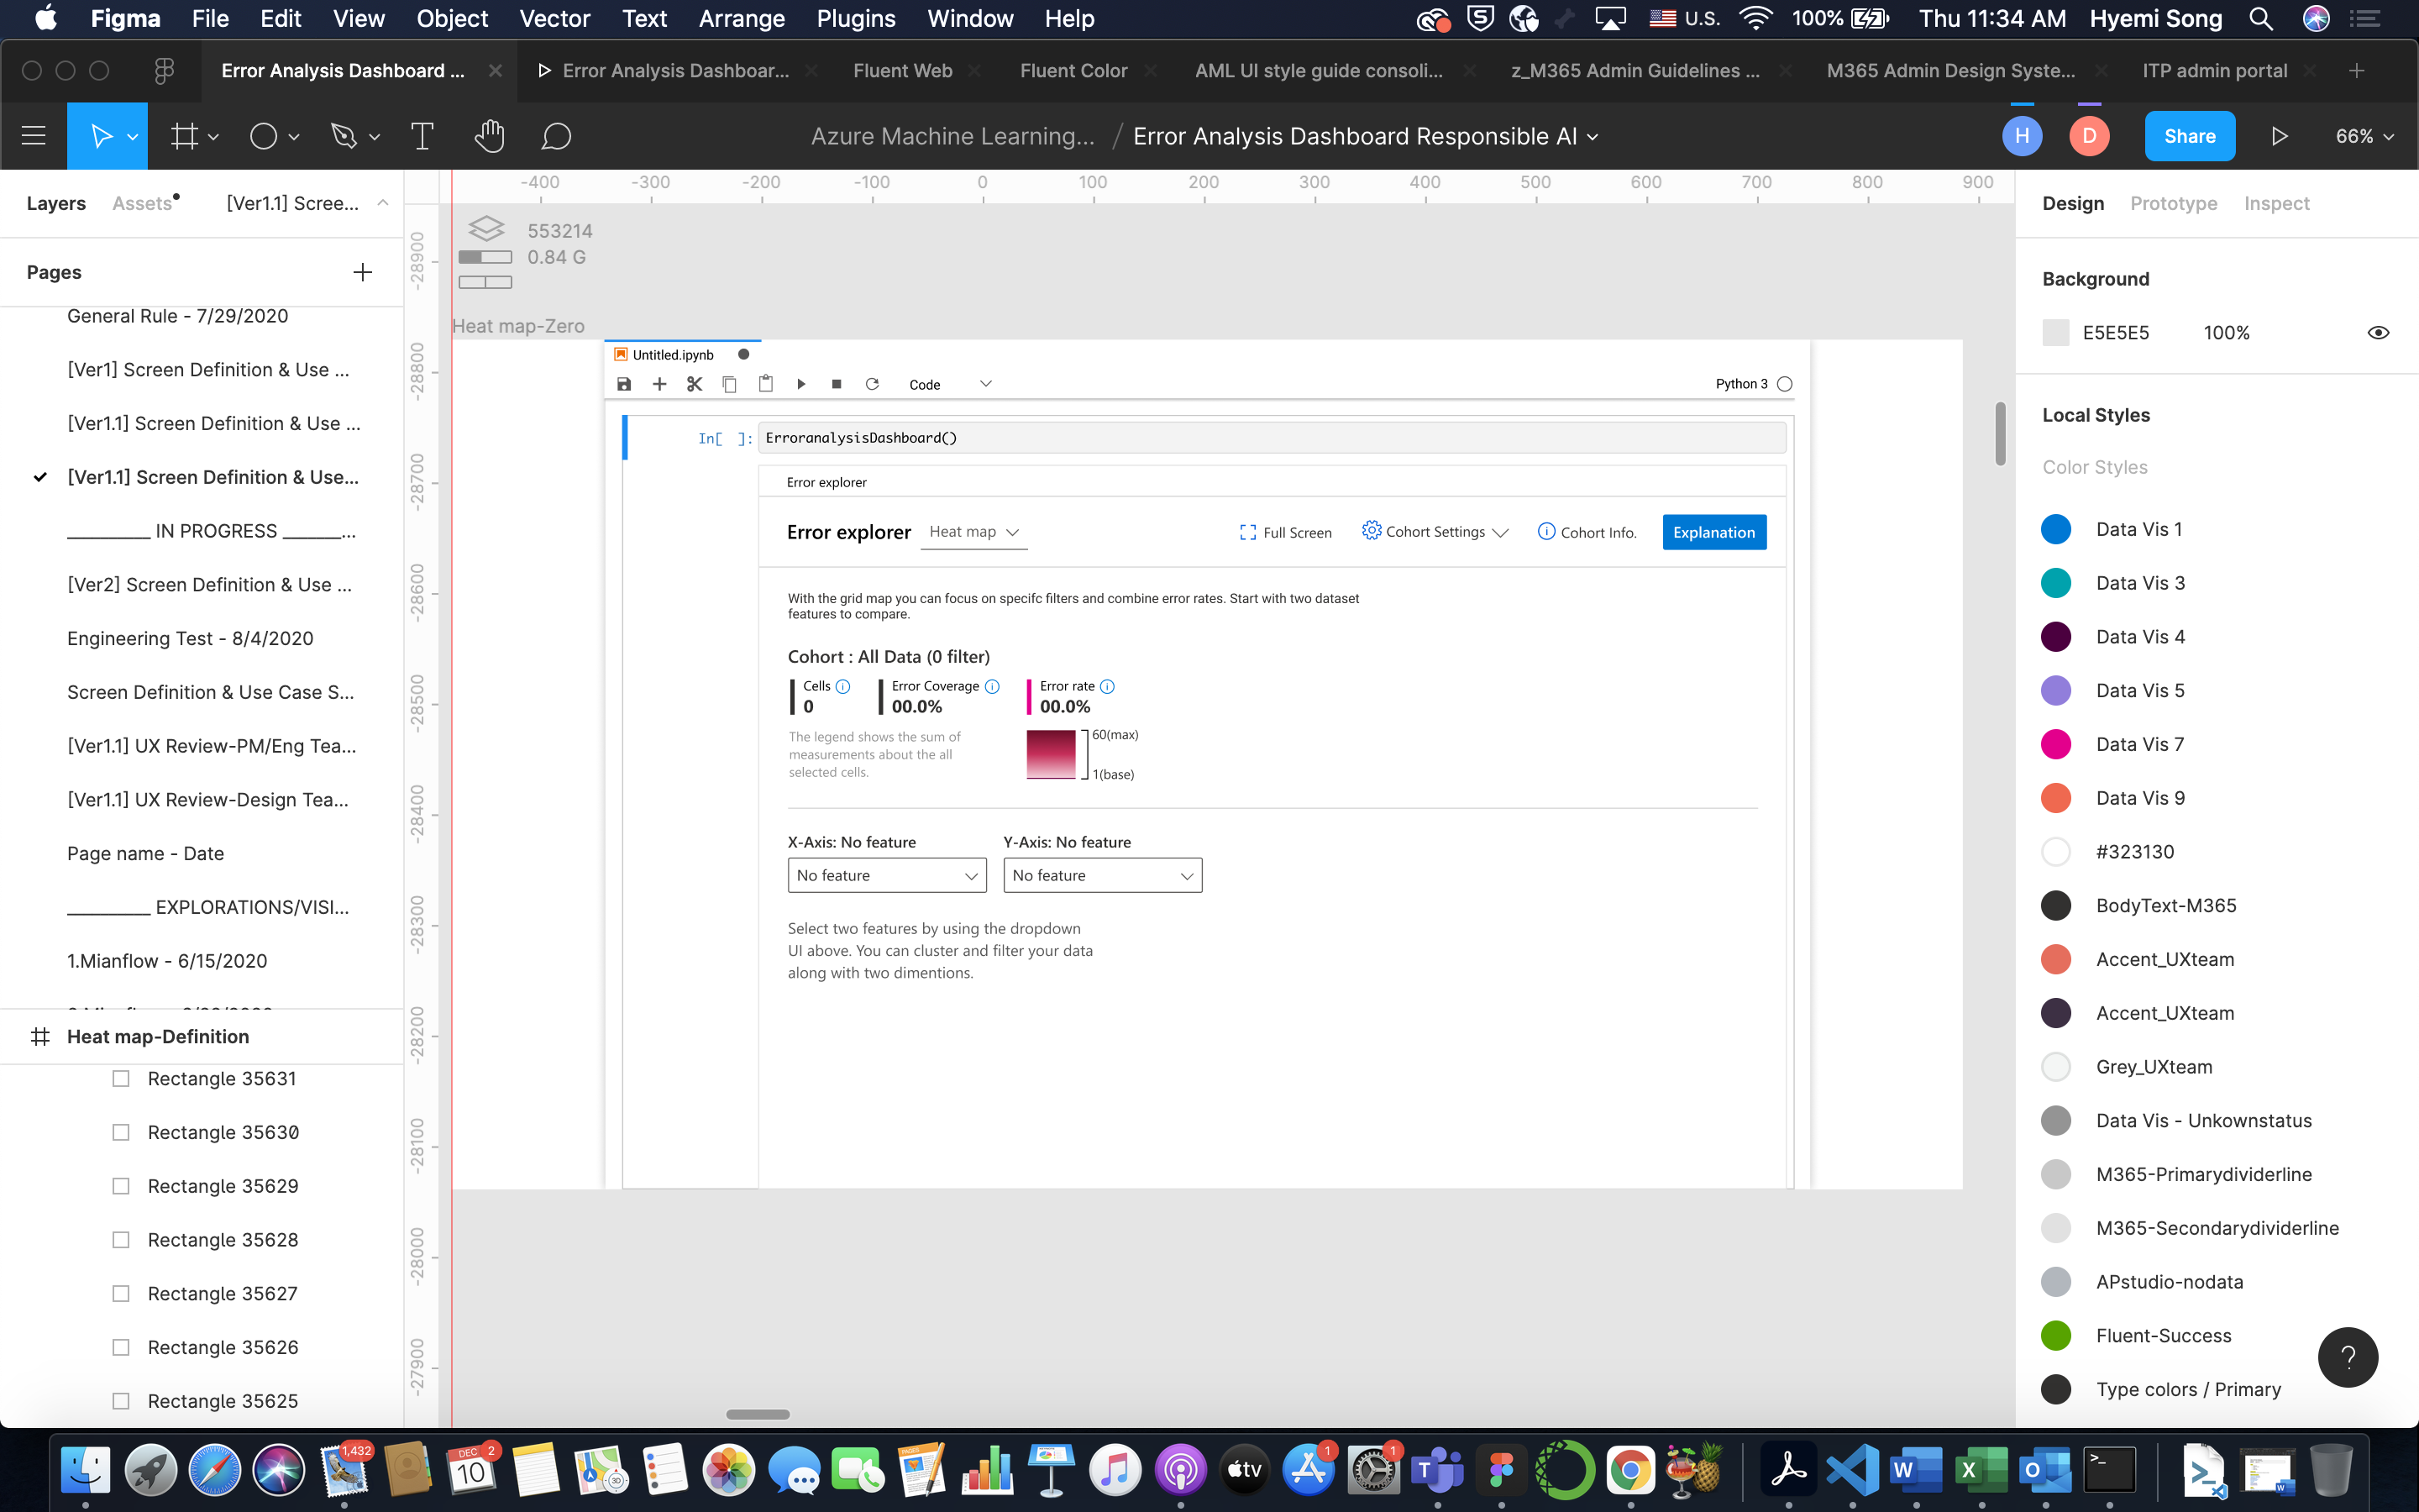Screen dimensions: 2419x1512
Task: Select the Frame tool
Action: 186,136
